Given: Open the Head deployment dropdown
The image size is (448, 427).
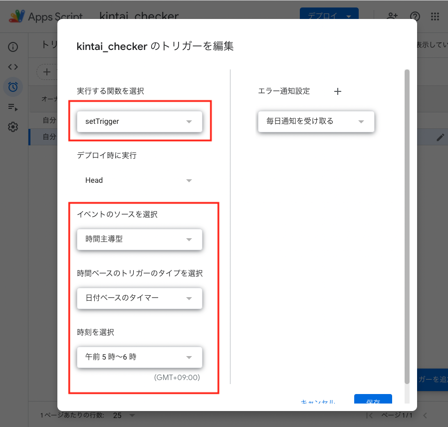Looking at the screenshot, I should [x=140, y=180].
